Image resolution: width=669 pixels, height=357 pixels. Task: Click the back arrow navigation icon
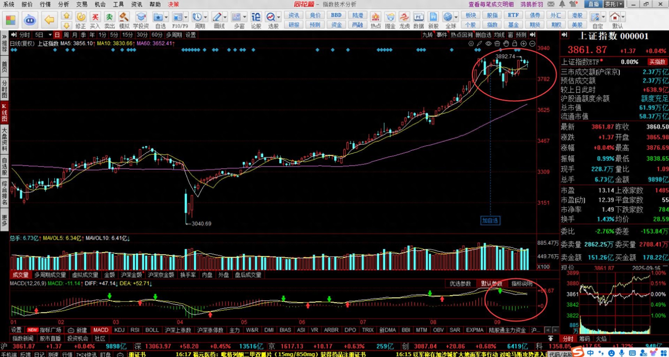tap(50, 20)
